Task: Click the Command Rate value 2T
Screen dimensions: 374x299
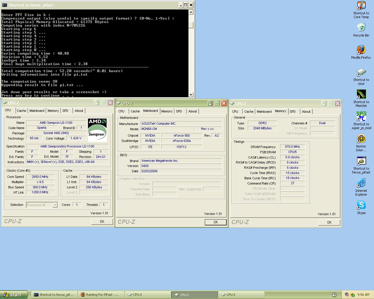Action: [x=292, y=183]
